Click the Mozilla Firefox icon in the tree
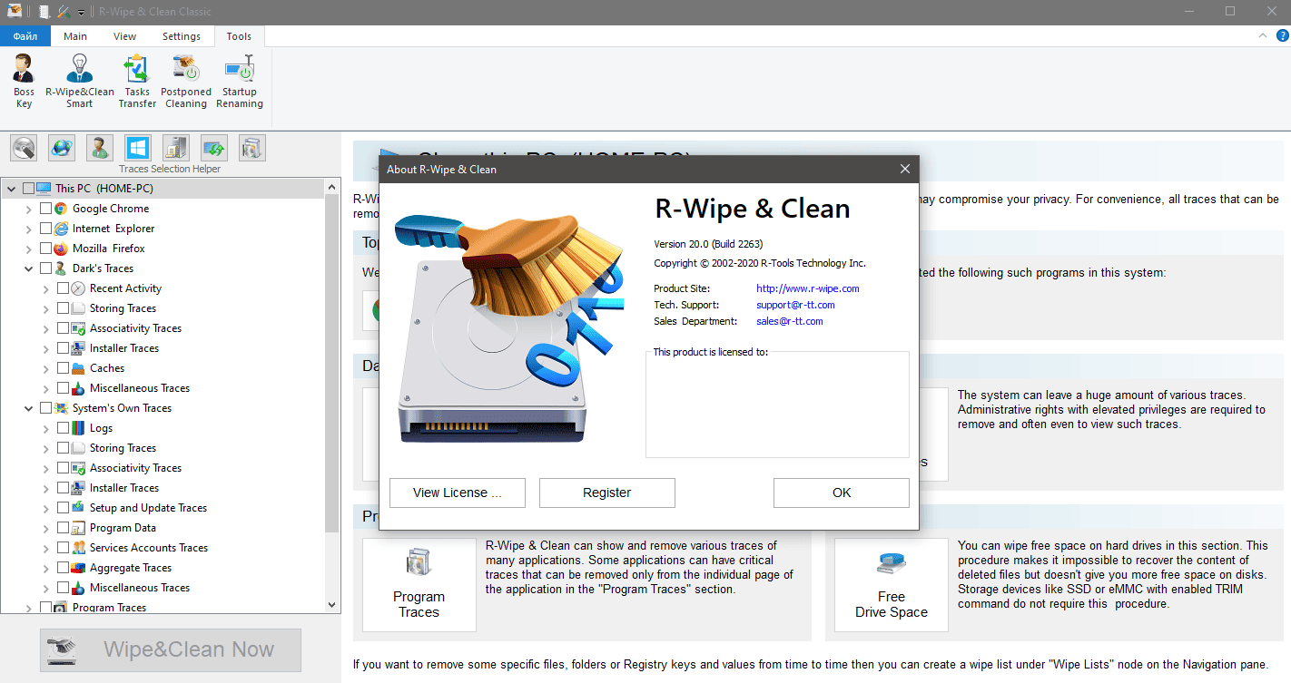1291x683 pixels. (61, 249)
